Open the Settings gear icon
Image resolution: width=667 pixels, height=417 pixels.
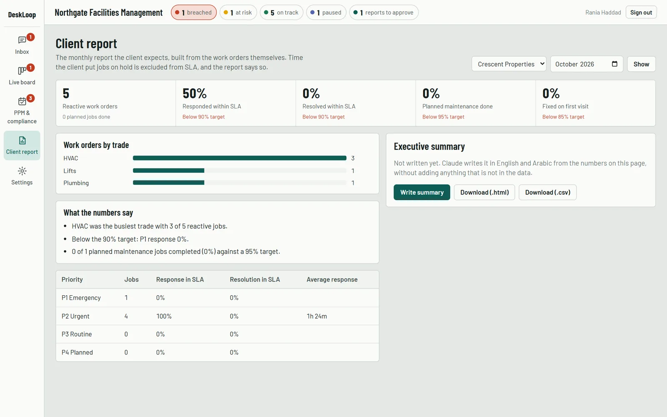coord(22,171)
